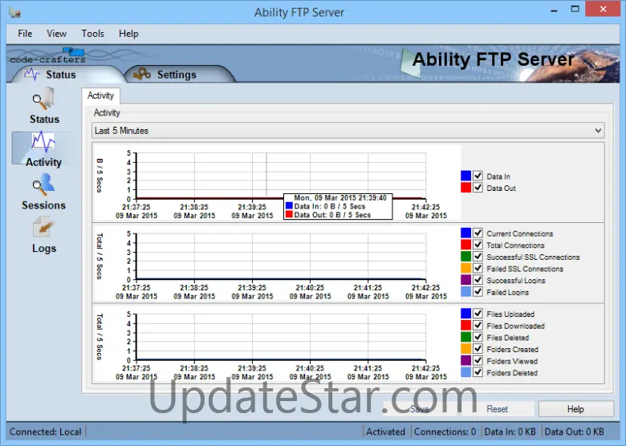The image size is (626, 446).
Task: Click Data Out: 0 KB in status bar
Action: (x=574, y=432)
